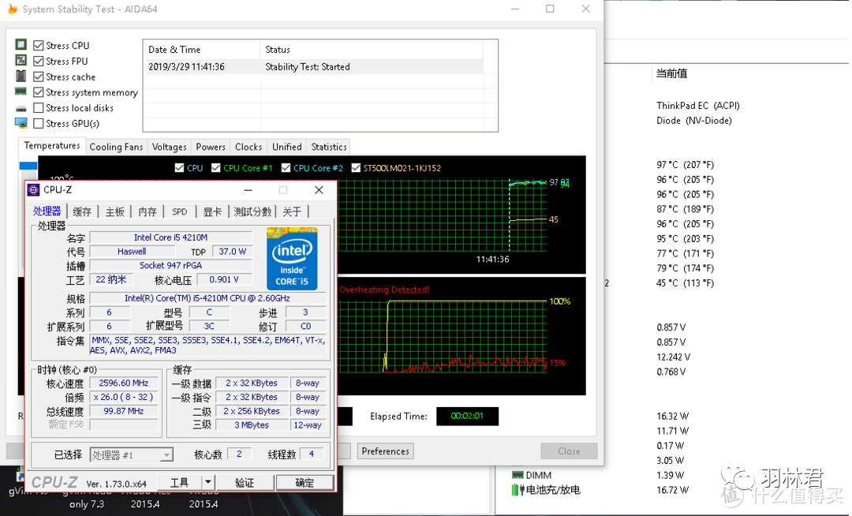Screen dimensions: 852x516
Task: Select CPU-Z 主板 tab
Action: 114,211
